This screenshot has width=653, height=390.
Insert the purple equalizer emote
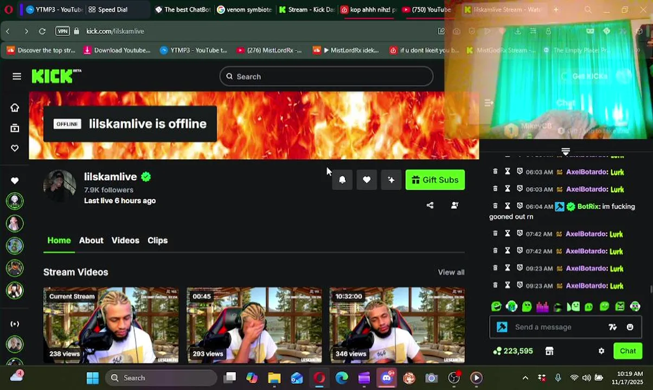coord(542,307)
